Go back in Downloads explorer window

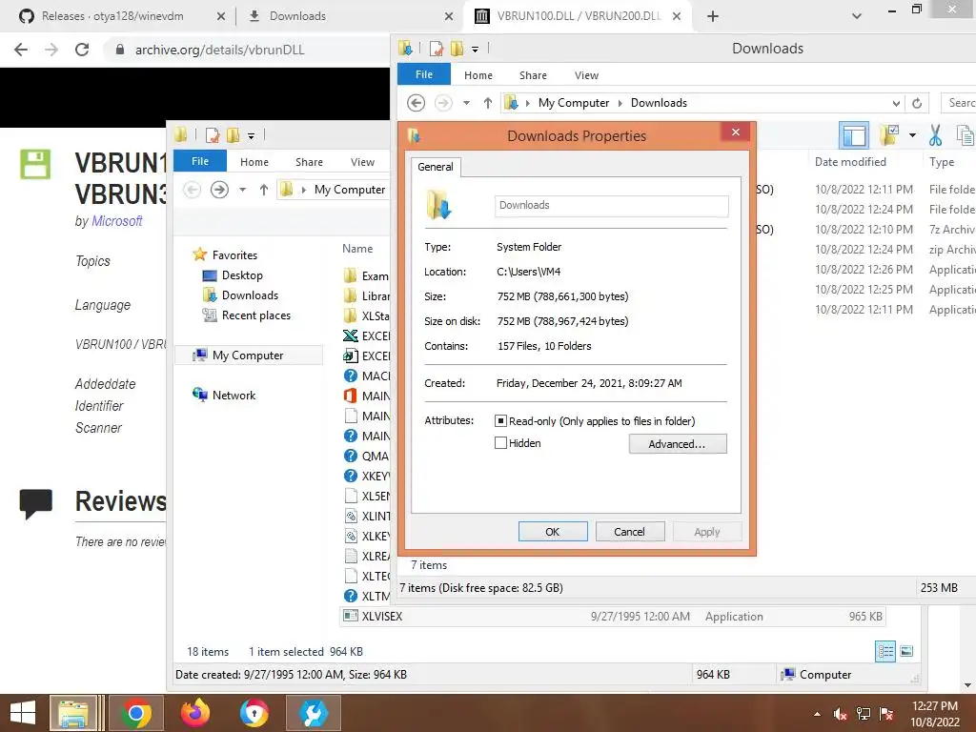tap(416, 103)
